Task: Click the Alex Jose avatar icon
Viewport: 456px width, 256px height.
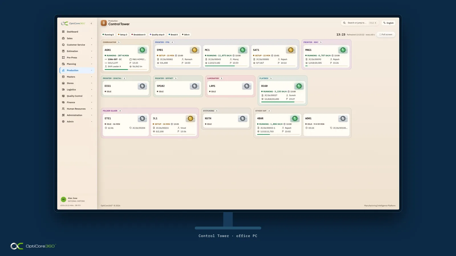Action: pos(64,199)
